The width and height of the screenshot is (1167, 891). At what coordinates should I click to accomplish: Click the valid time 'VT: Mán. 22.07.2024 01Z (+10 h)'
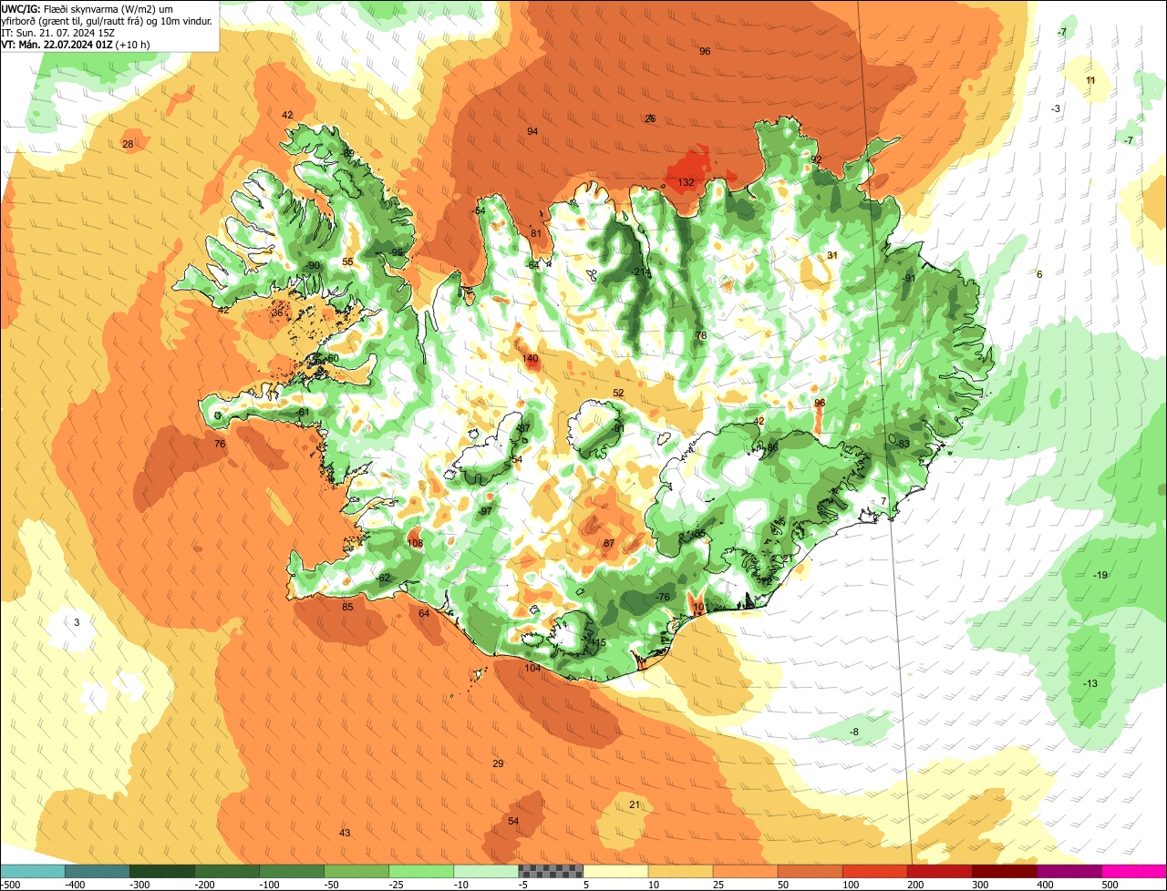tap(76, 44)
